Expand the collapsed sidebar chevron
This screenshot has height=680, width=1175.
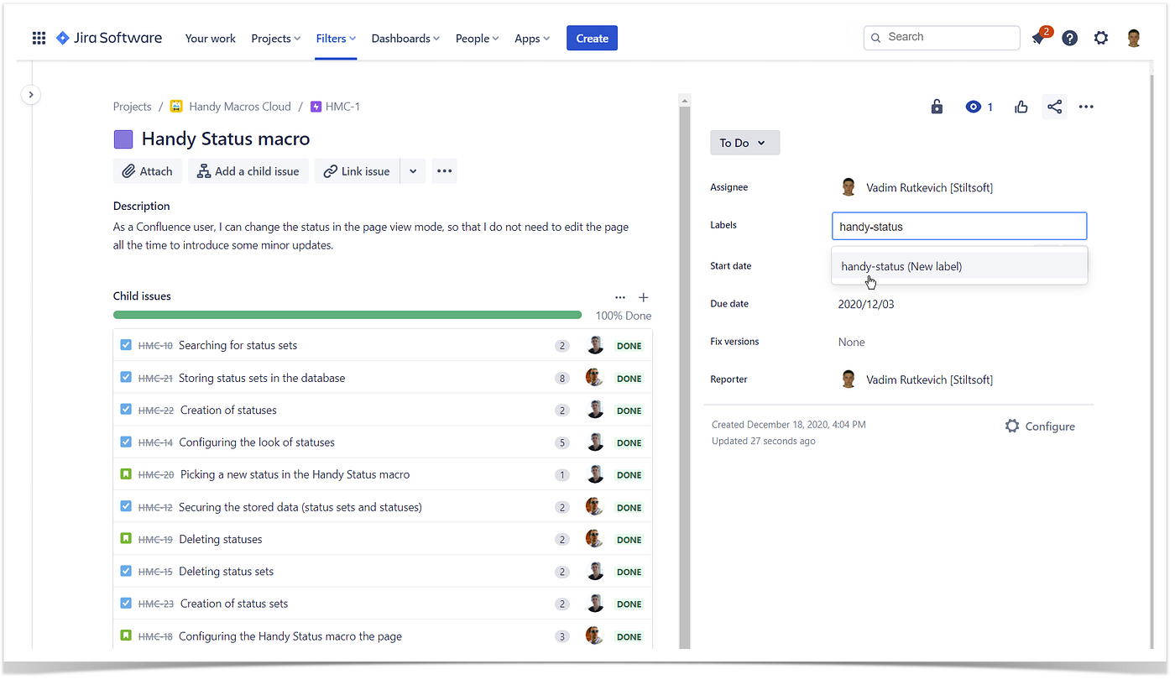point(31,95)
